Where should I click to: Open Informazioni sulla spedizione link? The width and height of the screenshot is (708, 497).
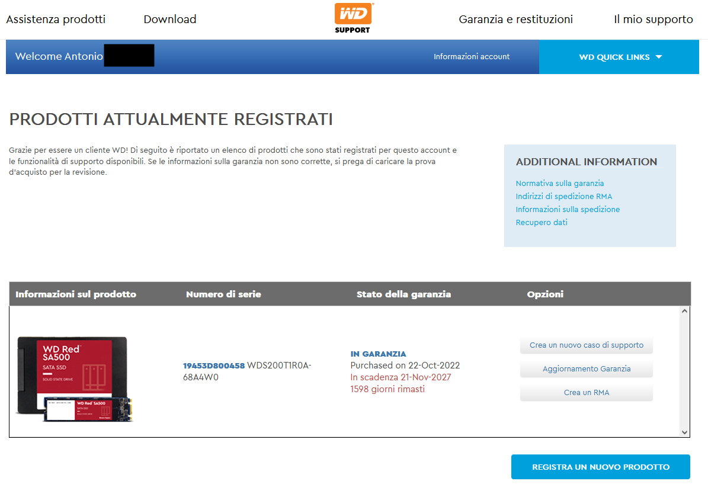568,210
